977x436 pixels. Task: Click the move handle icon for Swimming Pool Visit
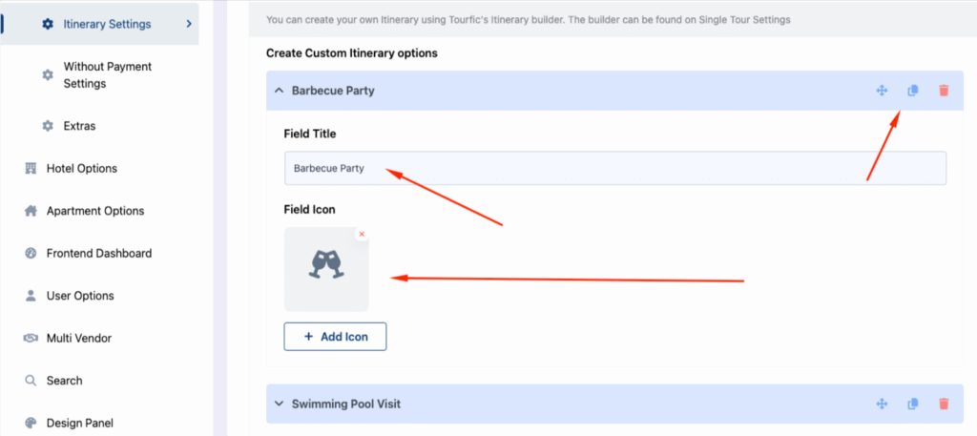point(882,405)
